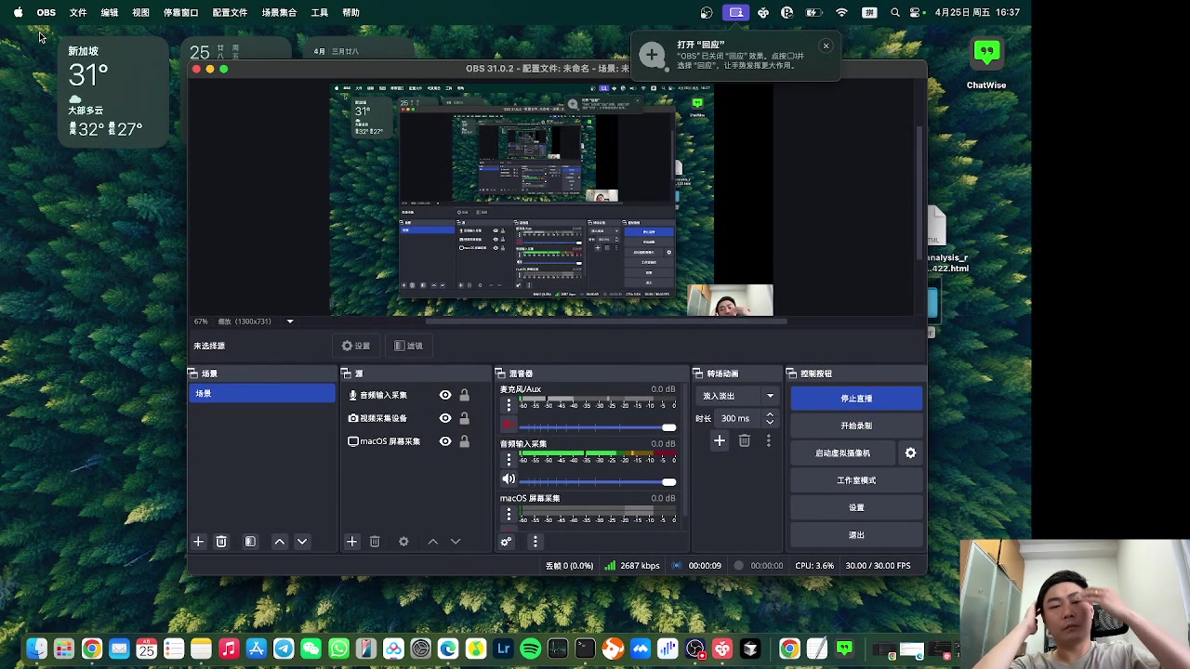1190x669 pixels.
Task: Dismiss the 打开“回应” notification
Action: 826,46
